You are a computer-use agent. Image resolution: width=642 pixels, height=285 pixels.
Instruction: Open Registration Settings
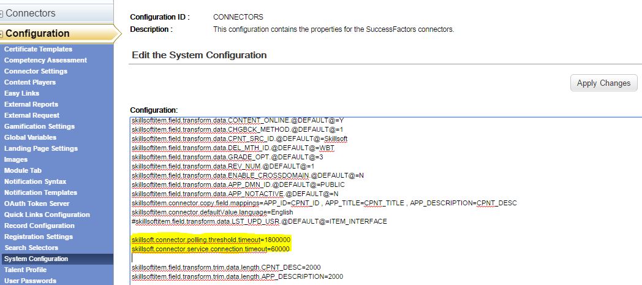[39, 237]
